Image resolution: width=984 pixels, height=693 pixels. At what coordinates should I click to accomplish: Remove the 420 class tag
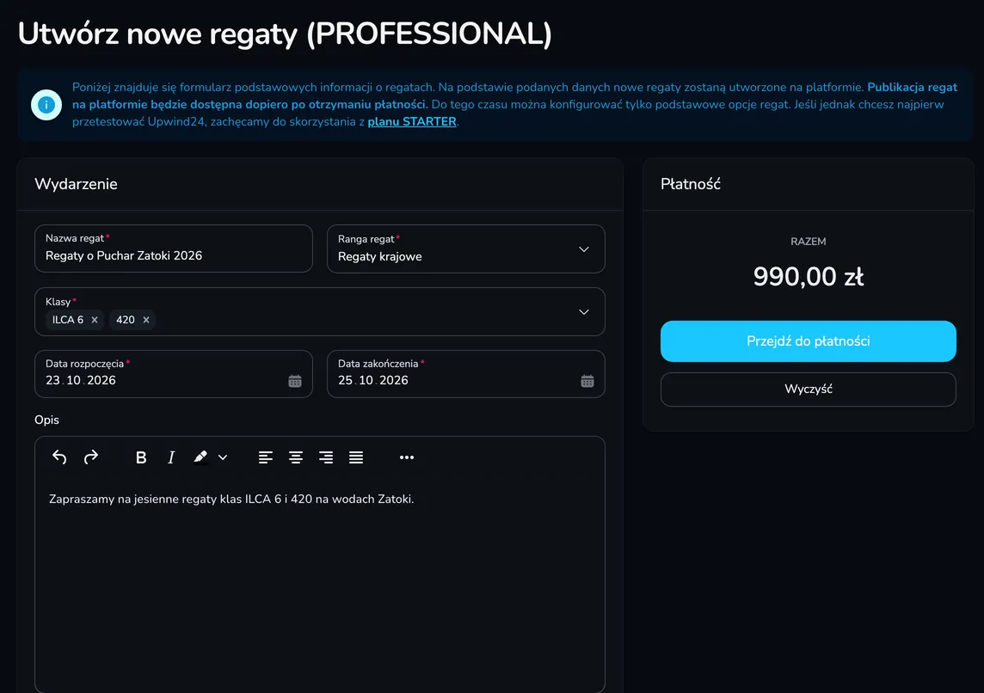pos(146,320)
